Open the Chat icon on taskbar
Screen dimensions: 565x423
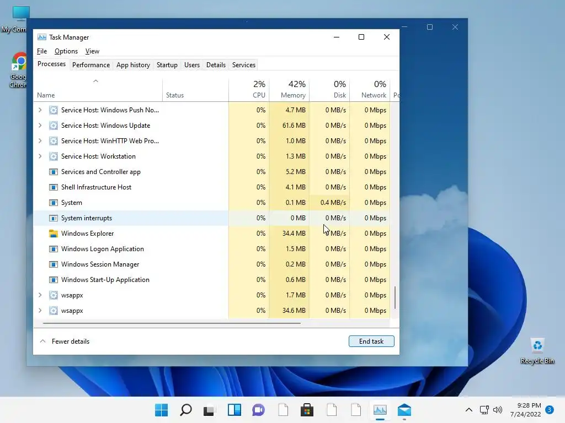pyautogui.click(x=258, y=410)
